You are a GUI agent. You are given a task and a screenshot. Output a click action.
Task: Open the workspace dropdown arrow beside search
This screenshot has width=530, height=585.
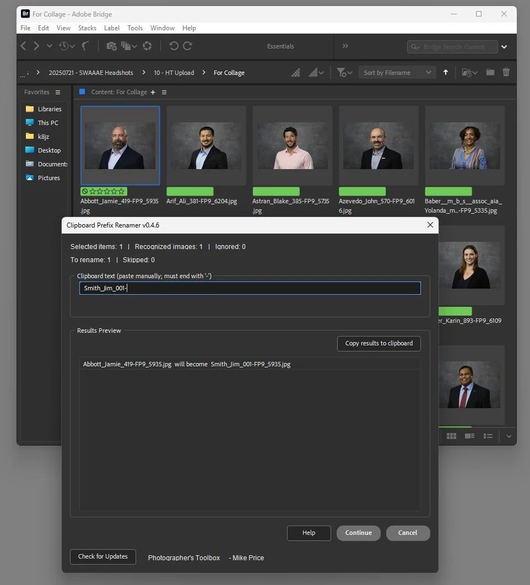(504, 47)
